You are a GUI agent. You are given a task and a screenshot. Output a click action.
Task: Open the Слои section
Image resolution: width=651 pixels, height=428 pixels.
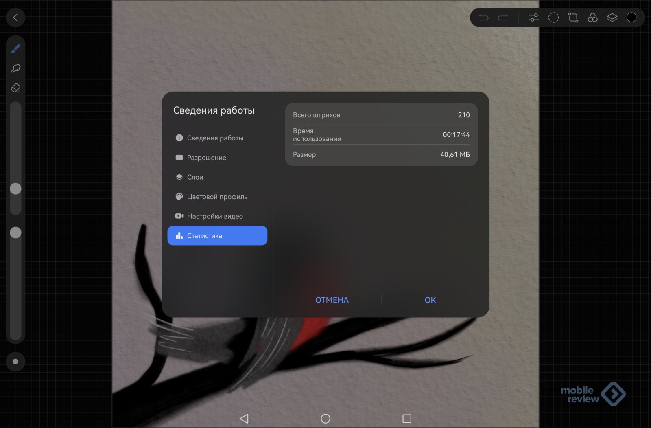pos(217,177)
